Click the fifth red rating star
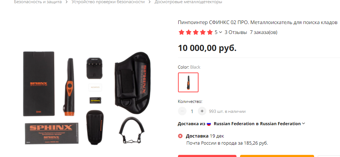The width and height of the screenshot is (340, 157). coord(210,33)
